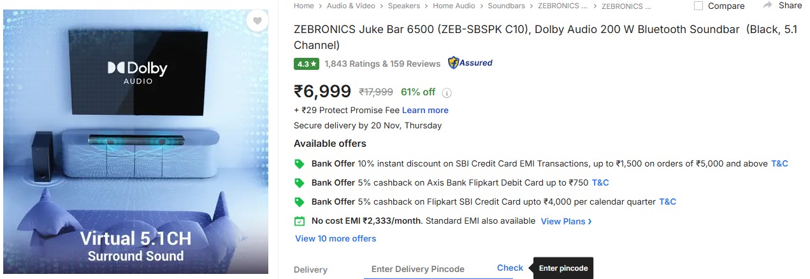Click the Axis Bank offer tag icon
This screenshot has width=810, height=279.
300,183
